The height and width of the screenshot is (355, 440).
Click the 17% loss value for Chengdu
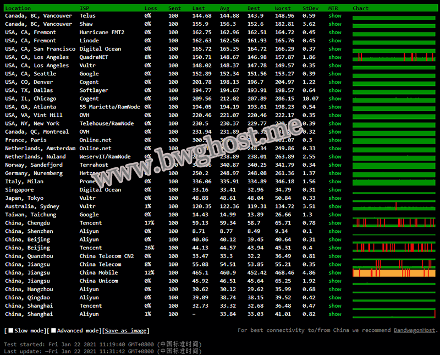tap(149, 223)
